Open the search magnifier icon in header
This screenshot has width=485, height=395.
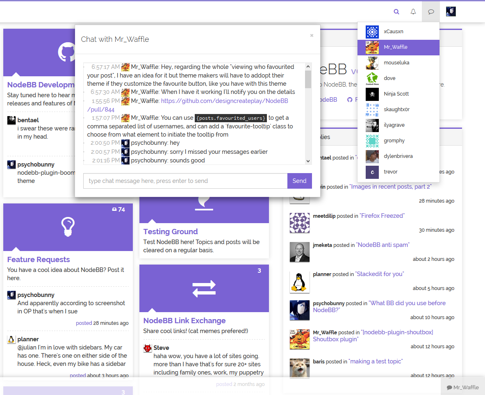(396, 12)
